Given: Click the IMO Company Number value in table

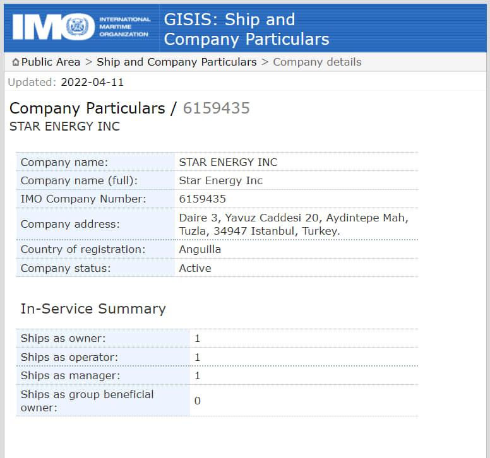Looking at the screenshot, I should (202, 199).
